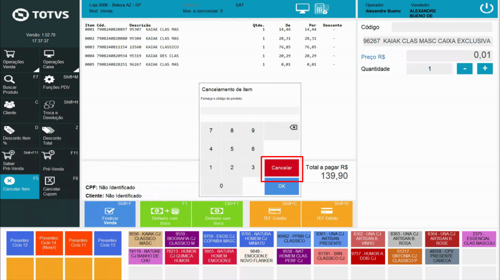
Task: Add 48558 - CPV PRESENTE CANECA
Action: tap(442, 256)
